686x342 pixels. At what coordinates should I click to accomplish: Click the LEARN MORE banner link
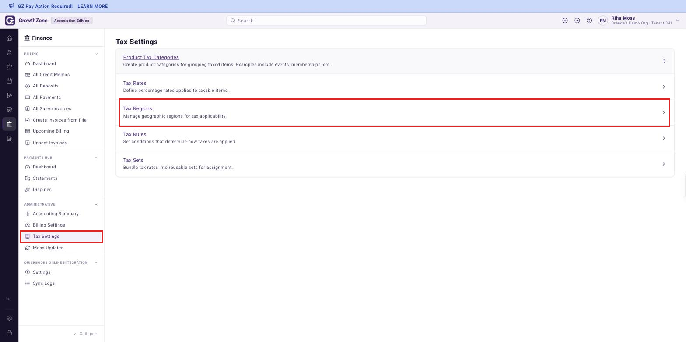pos(92,6)
